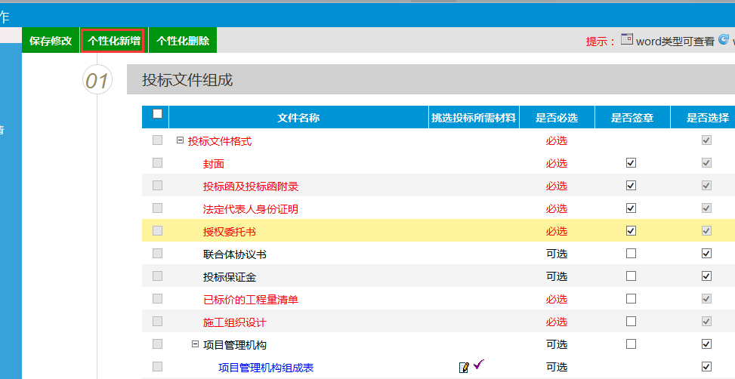Toggle the 是否签章 checkbox for 封面
735x379 pixels.
631,163
